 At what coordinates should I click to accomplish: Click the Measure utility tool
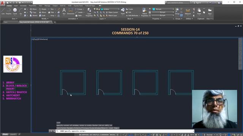pos(188,12)
